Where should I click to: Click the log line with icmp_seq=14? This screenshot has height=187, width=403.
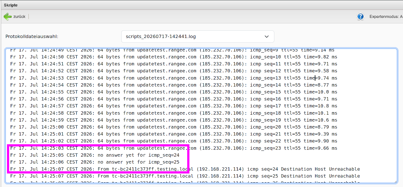click(x=174, y=85)
